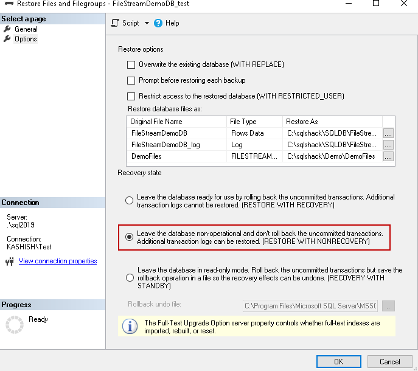Browse path for DemoFiles filestream
This screenshot has width=418, height=371.
coord(388,156)
